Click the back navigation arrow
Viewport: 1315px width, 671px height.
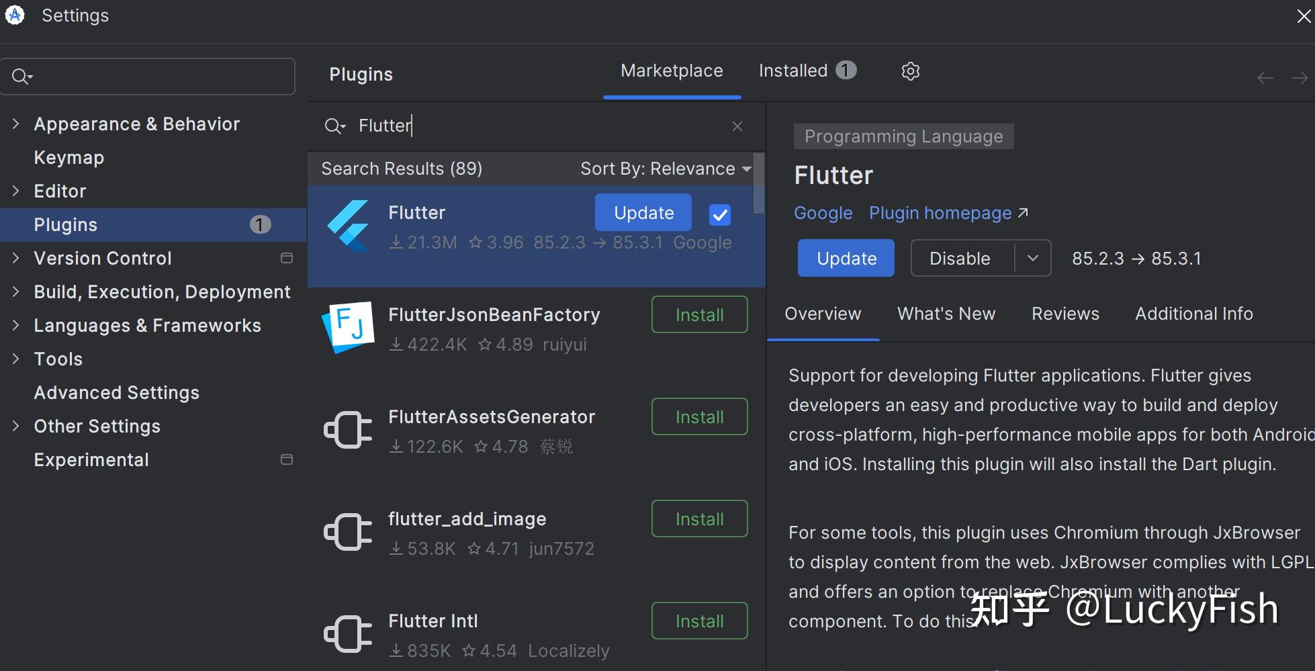tap(1265, 79)
